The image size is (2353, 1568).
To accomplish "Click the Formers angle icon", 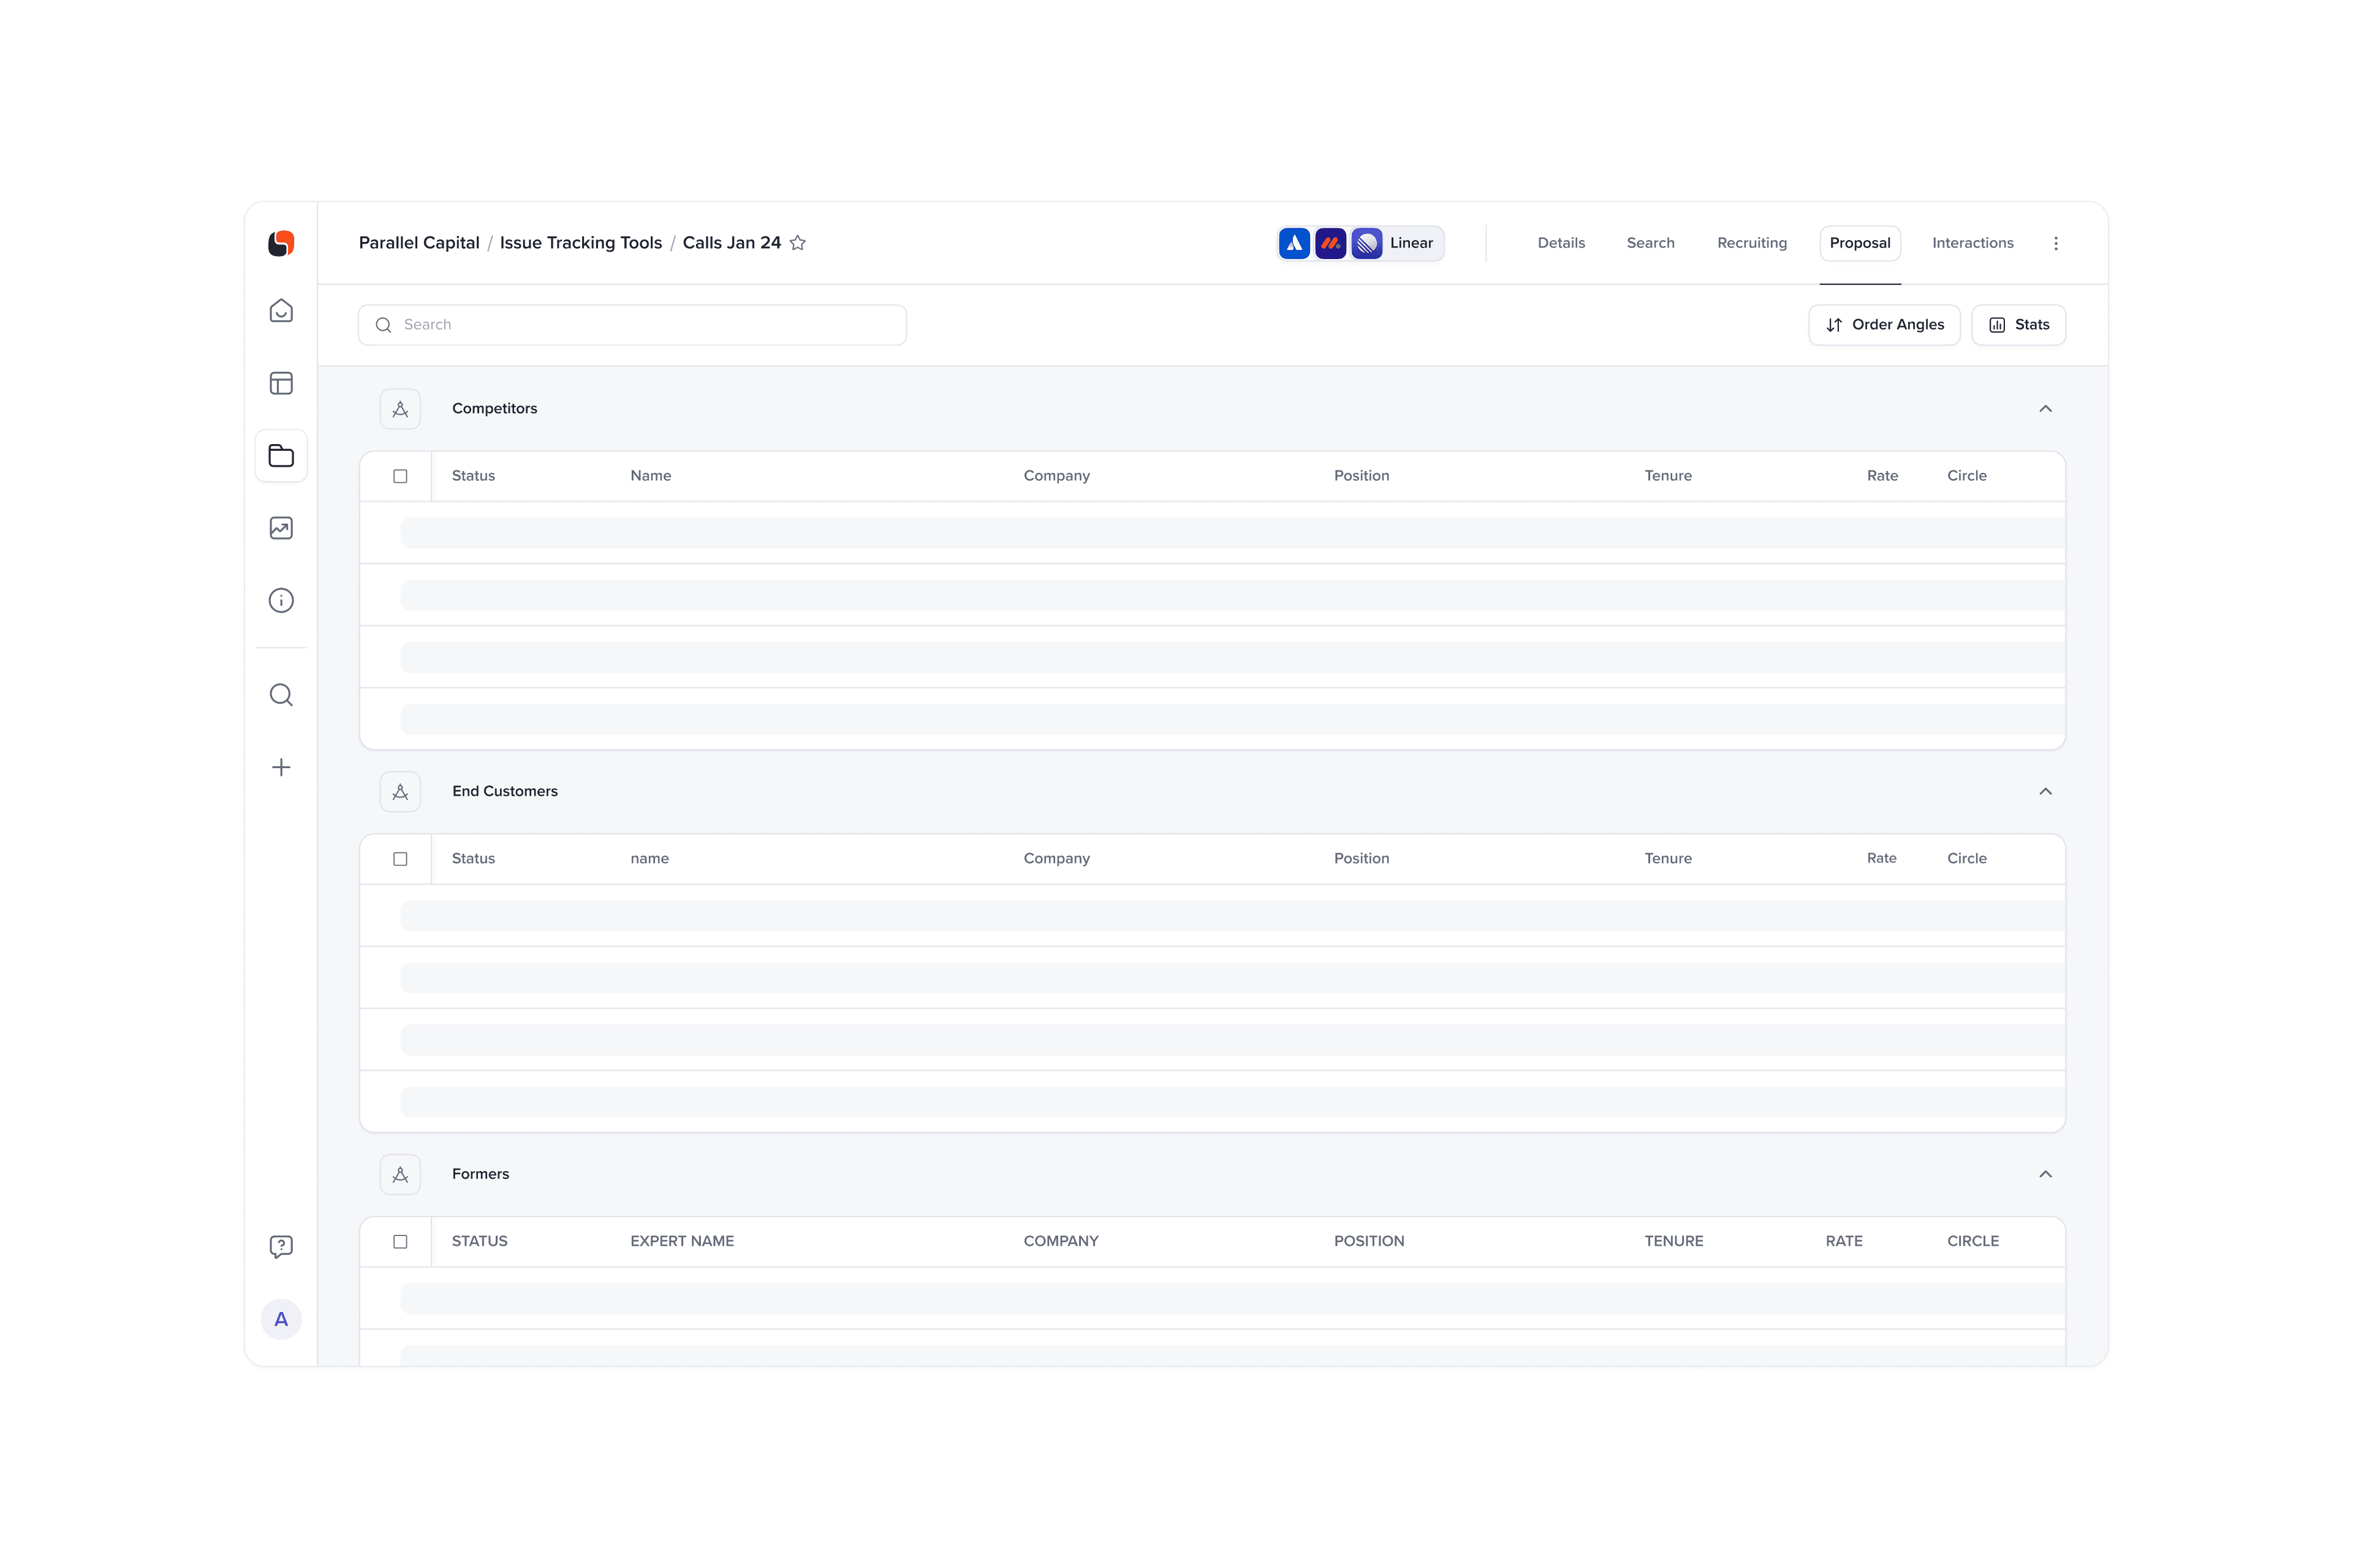I will click(x=400, y=1174).
